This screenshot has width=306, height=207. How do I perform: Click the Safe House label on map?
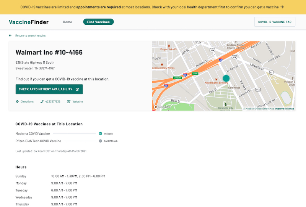click(x=234, y=88)
